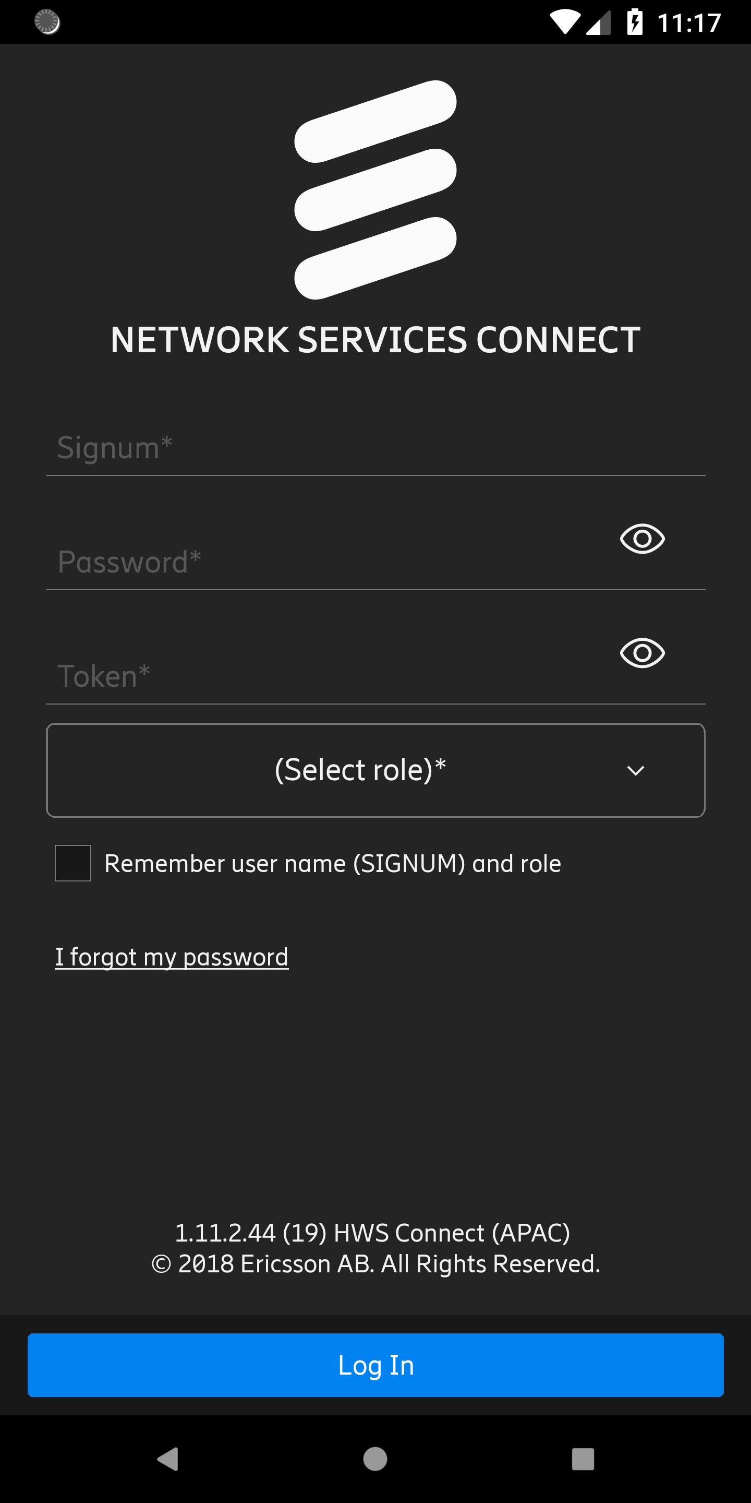751x1503 pixels.
Task: Tap the Network Services Connect title
Action: tap(375, 340)
